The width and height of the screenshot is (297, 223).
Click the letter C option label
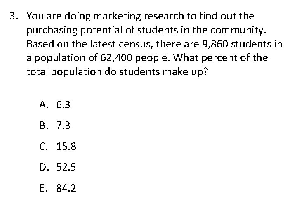point(44,146)
